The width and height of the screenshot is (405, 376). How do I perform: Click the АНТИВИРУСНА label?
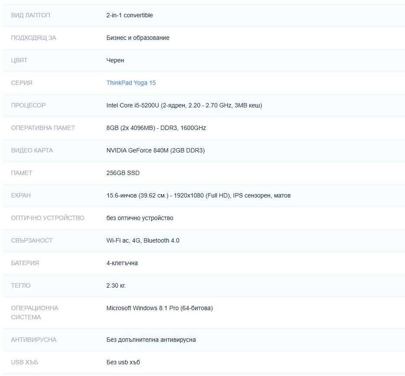(x=33, y=340)
